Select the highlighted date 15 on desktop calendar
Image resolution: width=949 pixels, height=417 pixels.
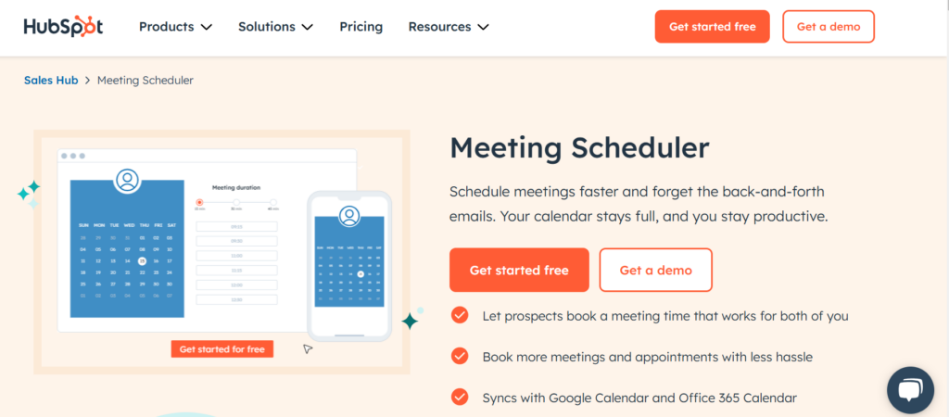pyautogui.click(x=142, y=261)
